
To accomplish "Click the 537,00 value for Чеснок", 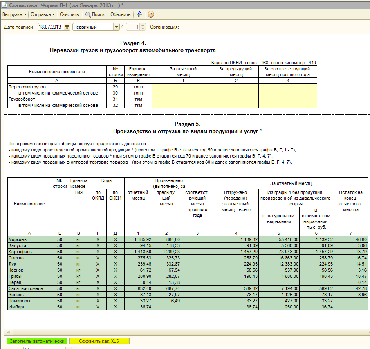I will (x=279, y=270).
